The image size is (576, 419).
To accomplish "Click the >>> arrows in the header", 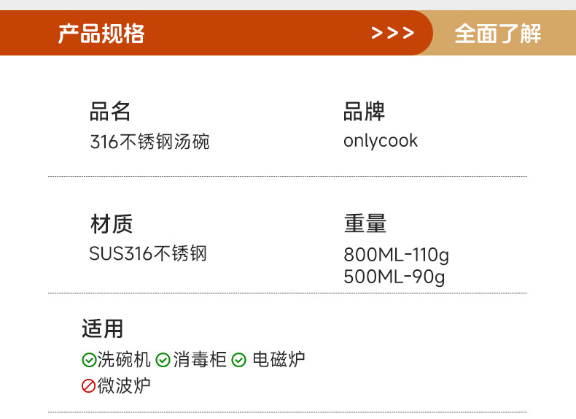I will (x=393, y=33).
